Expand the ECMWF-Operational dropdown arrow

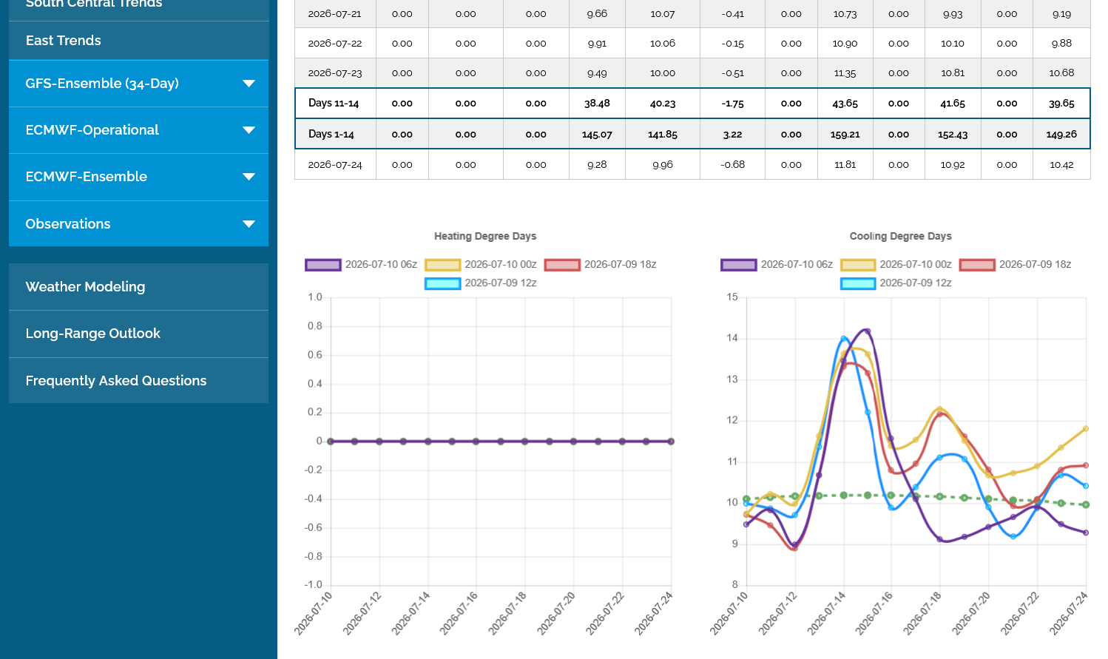(x=249, y=130)
